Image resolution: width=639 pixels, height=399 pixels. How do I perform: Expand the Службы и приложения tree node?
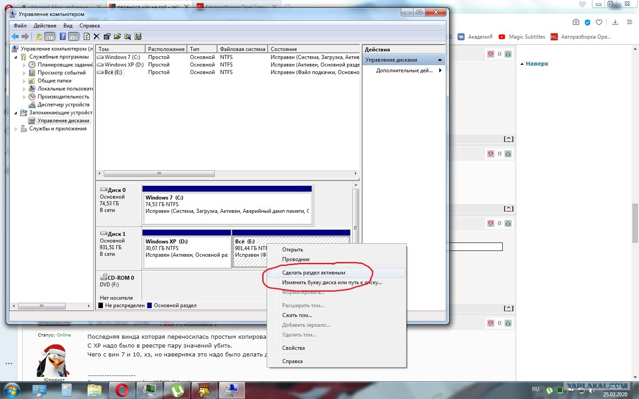click(x=16, y=129)
